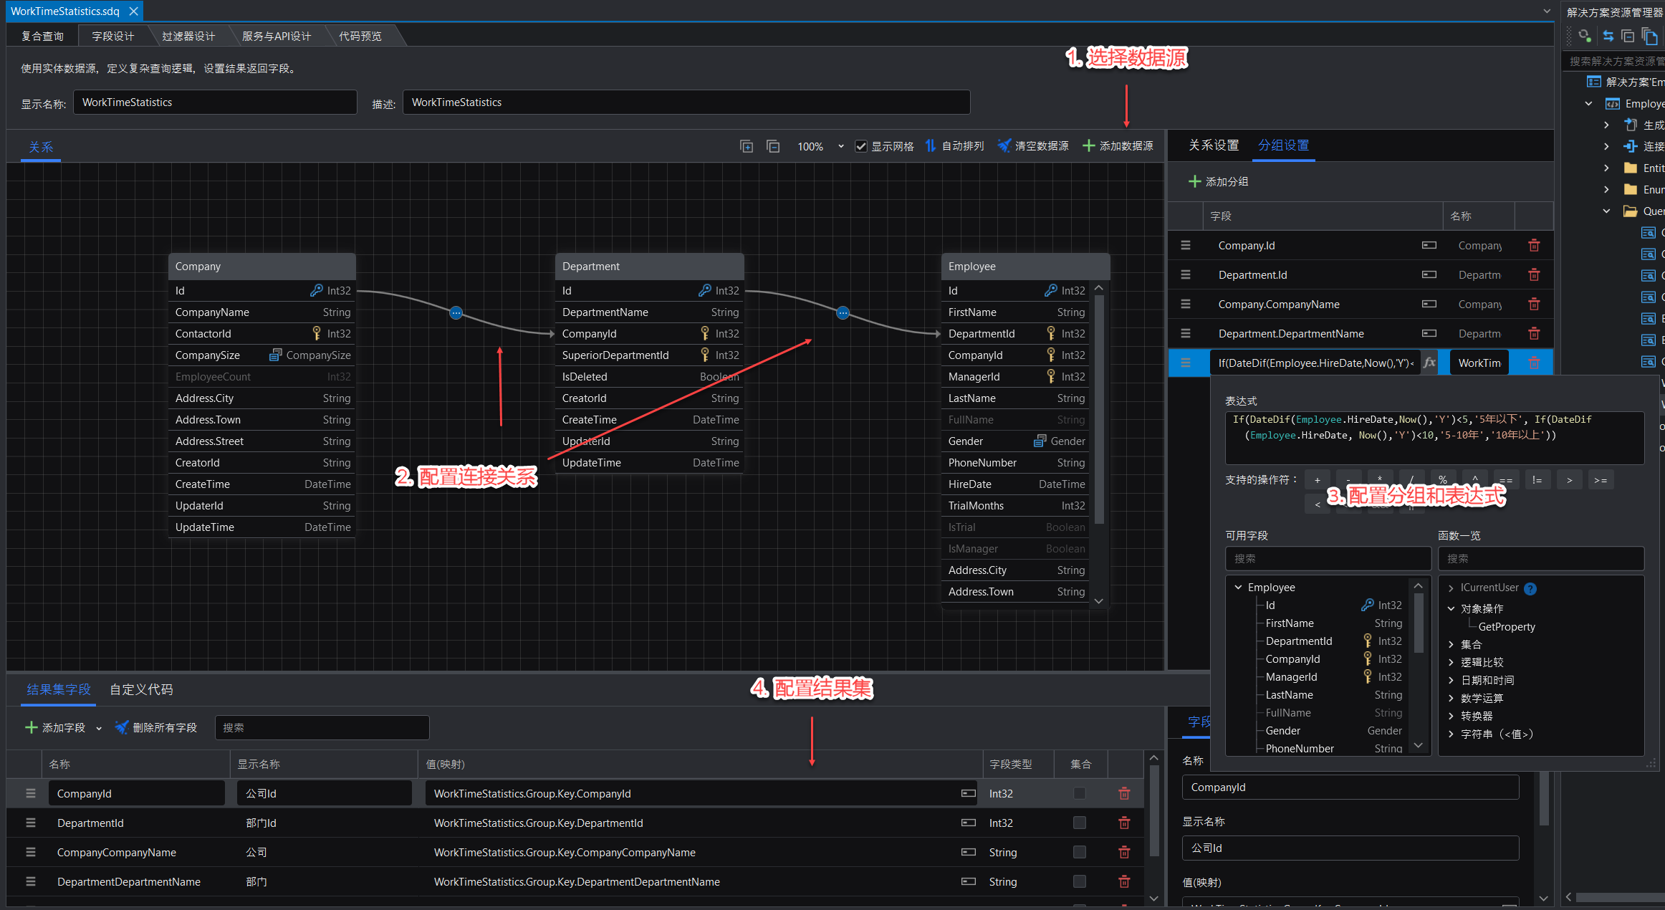Delete the Department.Id group row
The width and height of the screenshot is (1665, 910).
[1534, 274]
